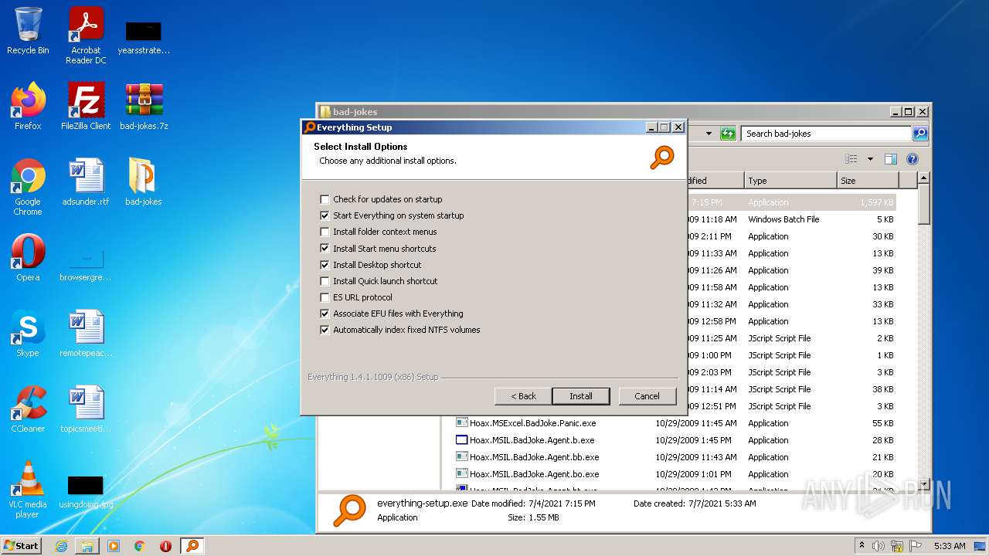The height and width of the screenshot is (556, 989).
Task: Click in Search bad-jokes field
Action: 826,134
